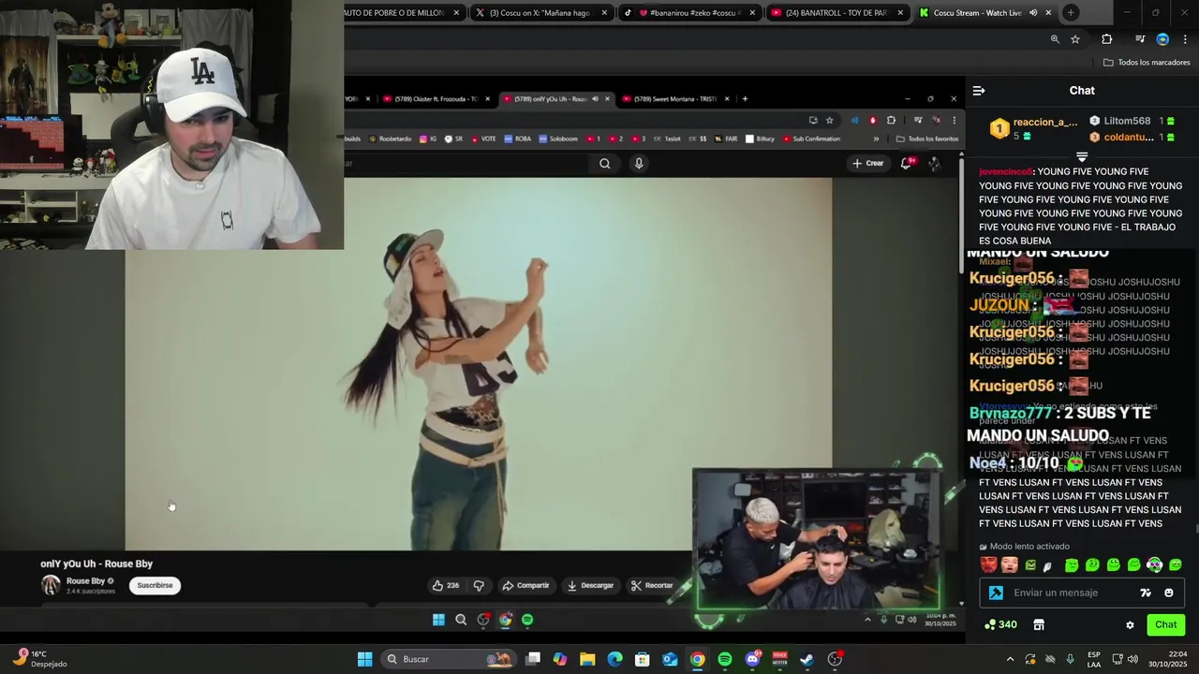The width and height of the screenshot is (1199, 674).
Task: Expand hidden bookmarks chevron in inner browser
Action: pos(876,139)
